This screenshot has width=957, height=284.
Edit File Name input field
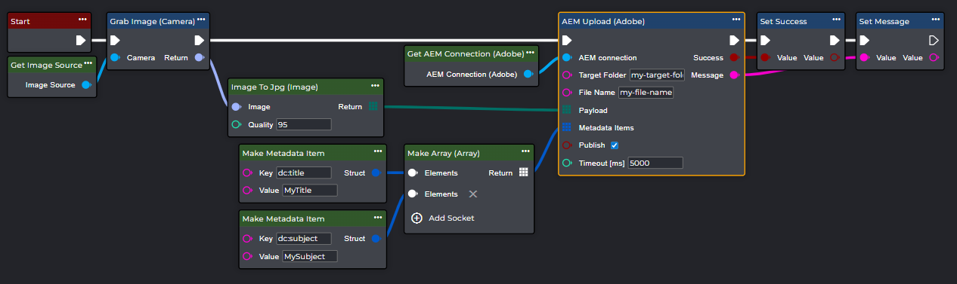646,93
